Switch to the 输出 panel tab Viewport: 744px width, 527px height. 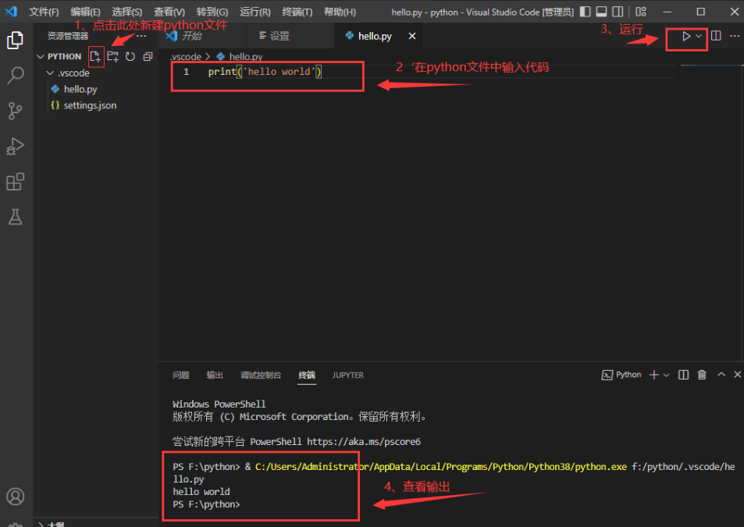tap(215, 375)
